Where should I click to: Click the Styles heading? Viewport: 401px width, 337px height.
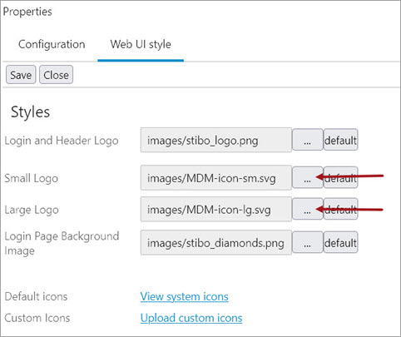click(x=31, y=112)
